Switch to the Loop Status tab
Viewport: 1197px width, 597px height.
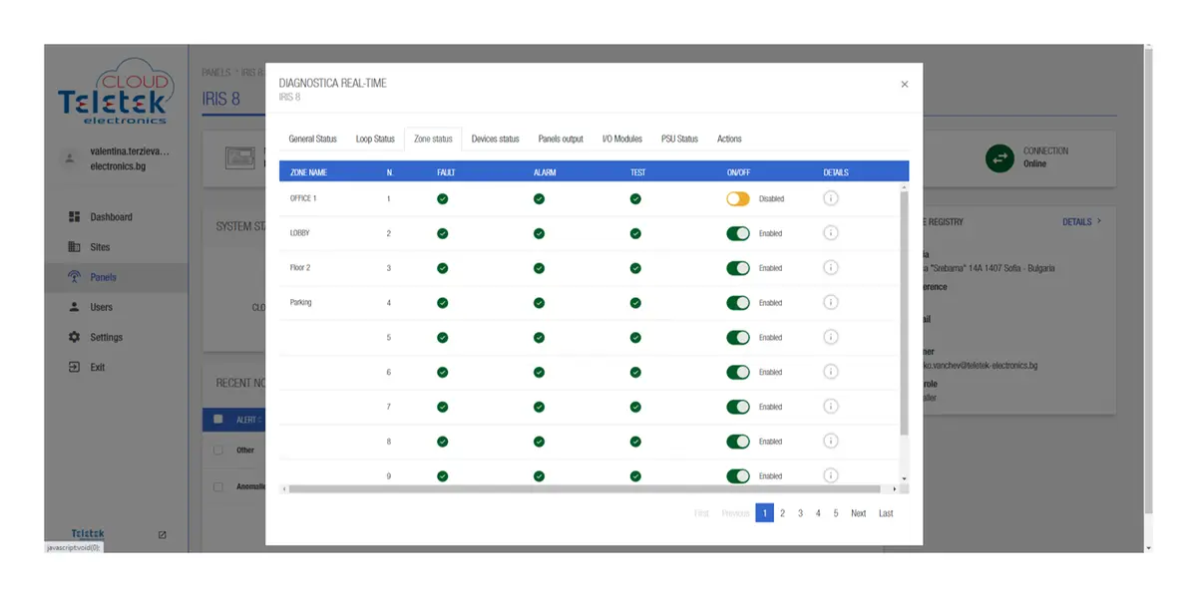(x=375, y=139)
